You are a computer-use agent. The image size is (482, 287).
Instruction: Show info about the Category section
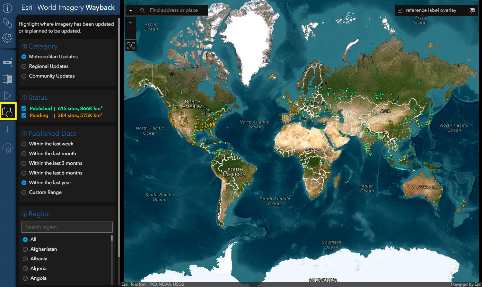pyautogui.click(x=24, y=47)
